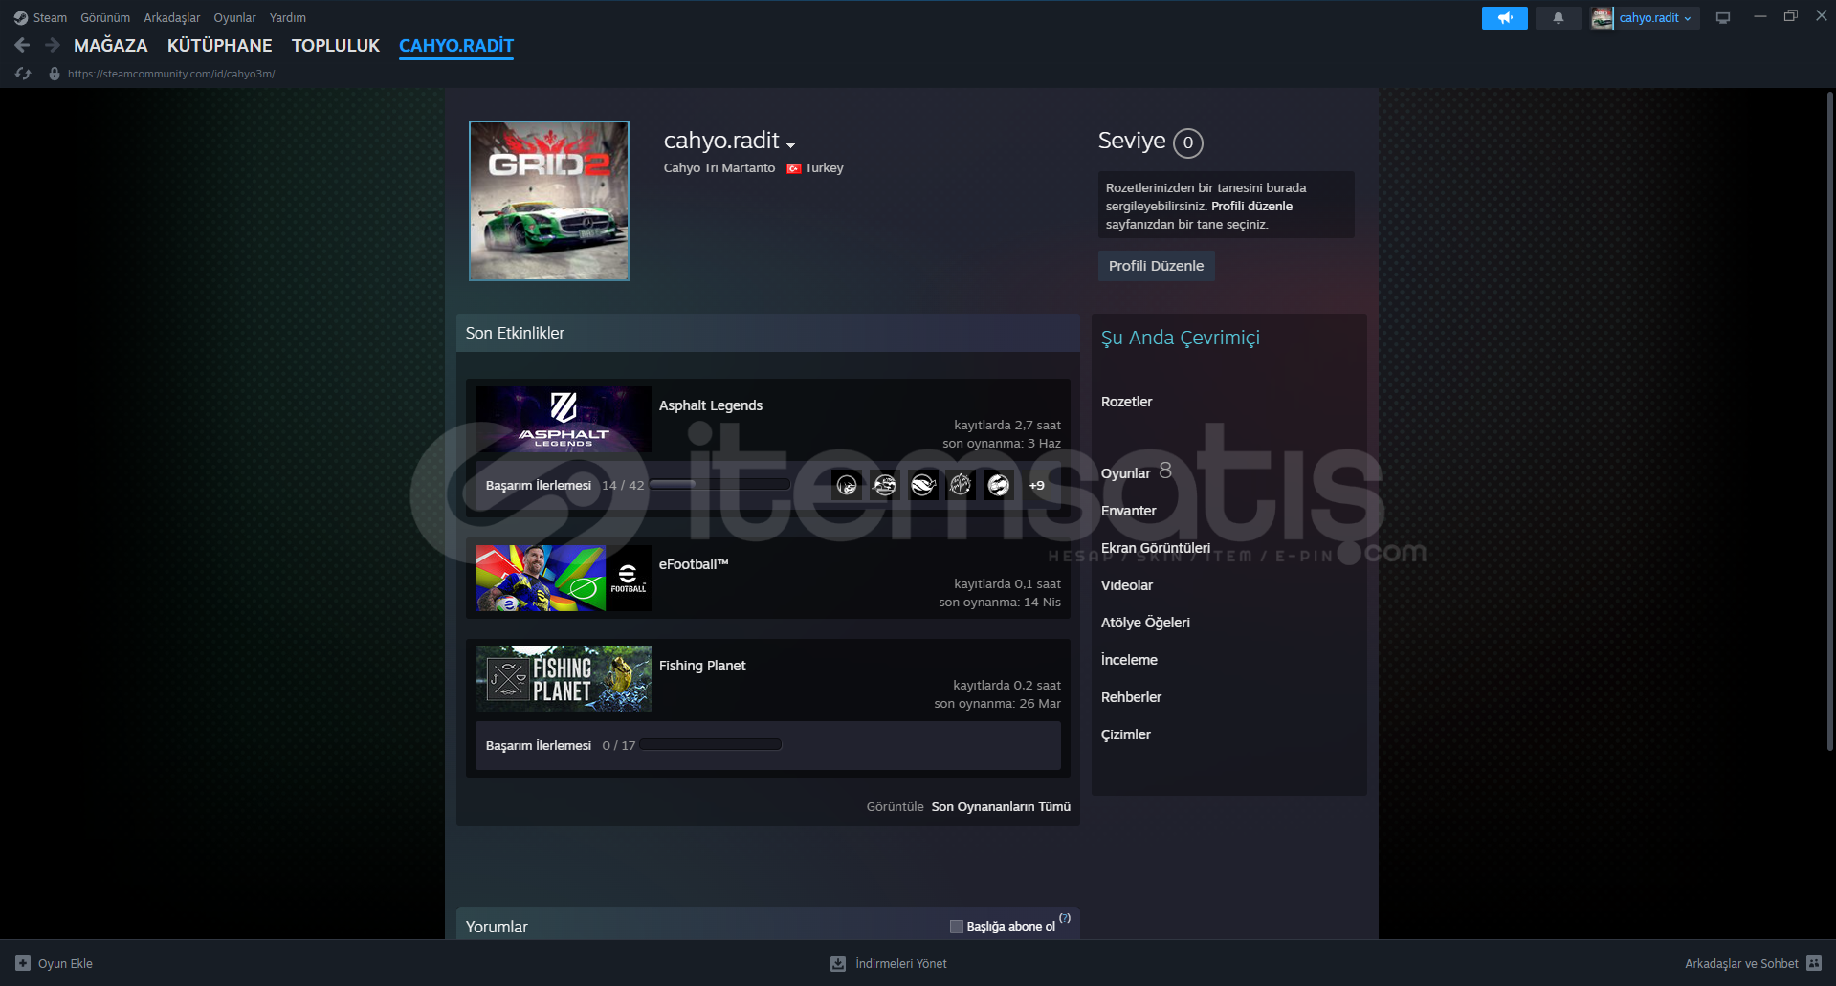Switch to MAĞAZA tab
Screen dimensions: 1836x986
(x=111, y=46)
